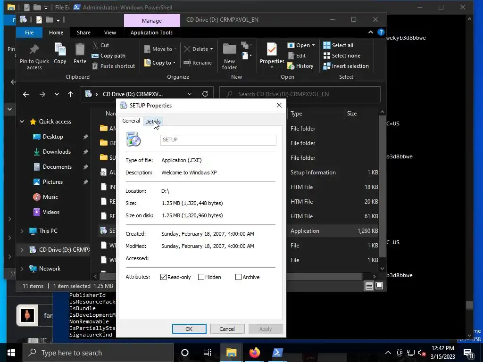This screenshot has width=483, height=362.
Task: Click the Cortana circle taskbar icon
Action: (x=185, y=353)
